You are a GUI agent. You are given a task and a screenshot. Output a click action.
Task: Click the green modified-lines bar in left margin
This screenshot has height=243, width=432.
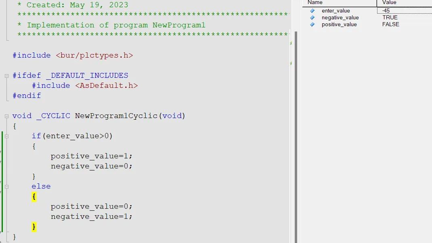click(x=2, y=181)
